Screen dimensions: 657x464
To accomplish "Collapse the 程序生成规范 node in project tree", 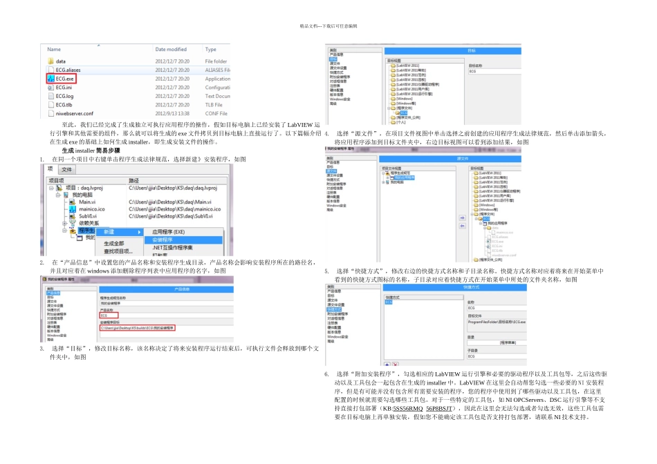I will [65, 230].
